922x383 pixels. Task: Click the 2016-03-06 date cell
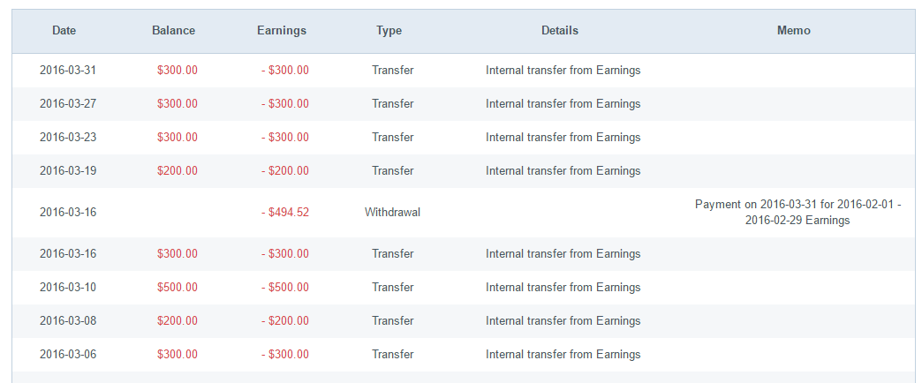[68, 354]
